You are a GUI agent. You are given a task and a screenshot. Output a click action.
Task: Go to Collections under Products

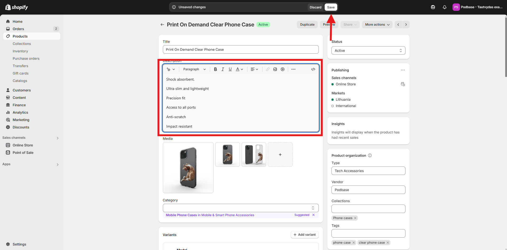coord(22,44)
